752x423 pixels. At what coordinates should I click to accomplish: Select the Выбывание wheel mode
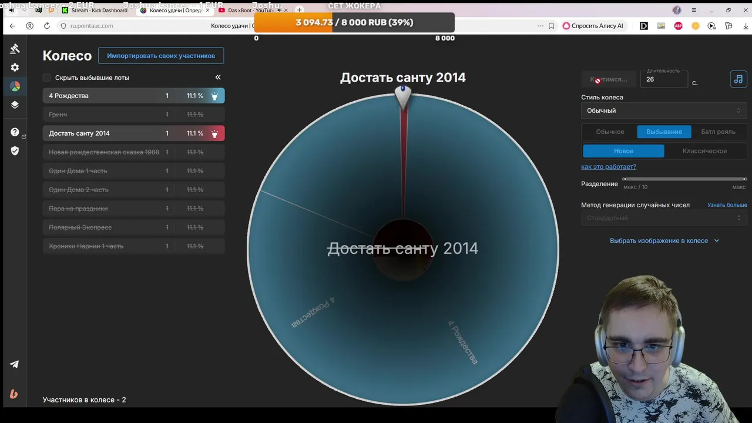(664, 132)
